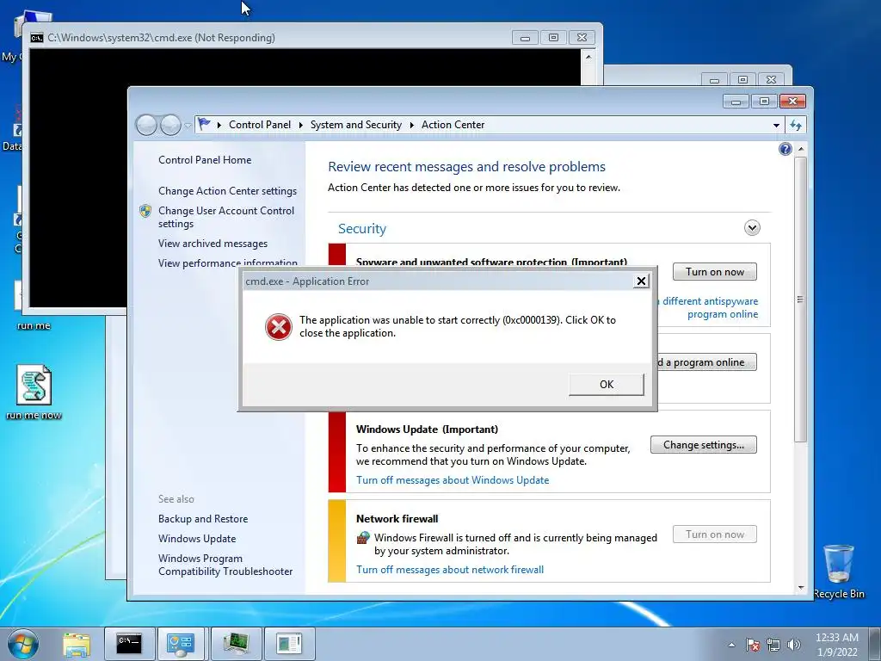Open Windows Program Compatibility Troubleshooter link
The height and width of the screenshot is (661, 881).
click(x=225, y=565)
